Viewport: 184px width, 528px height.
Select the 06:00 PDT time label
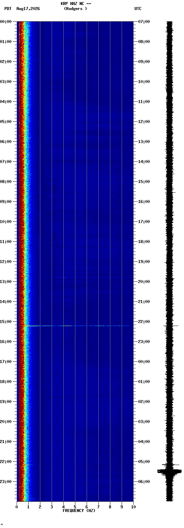6,142
